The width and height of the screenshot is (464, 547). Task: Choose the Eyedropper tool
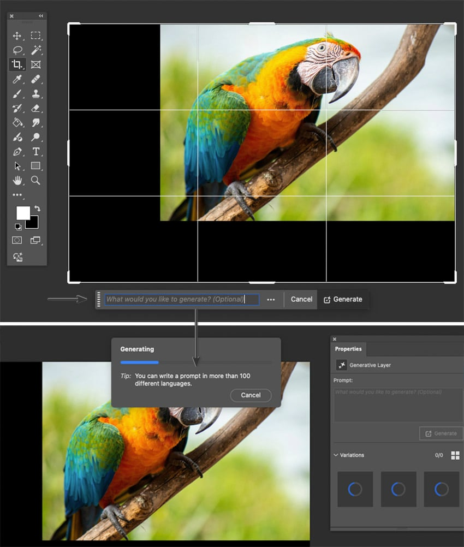tap(17, 80)
